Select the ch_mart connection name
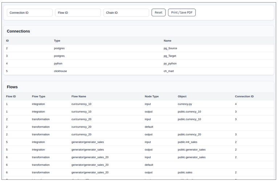The image size is (278, 182). (x=169, y=71)
